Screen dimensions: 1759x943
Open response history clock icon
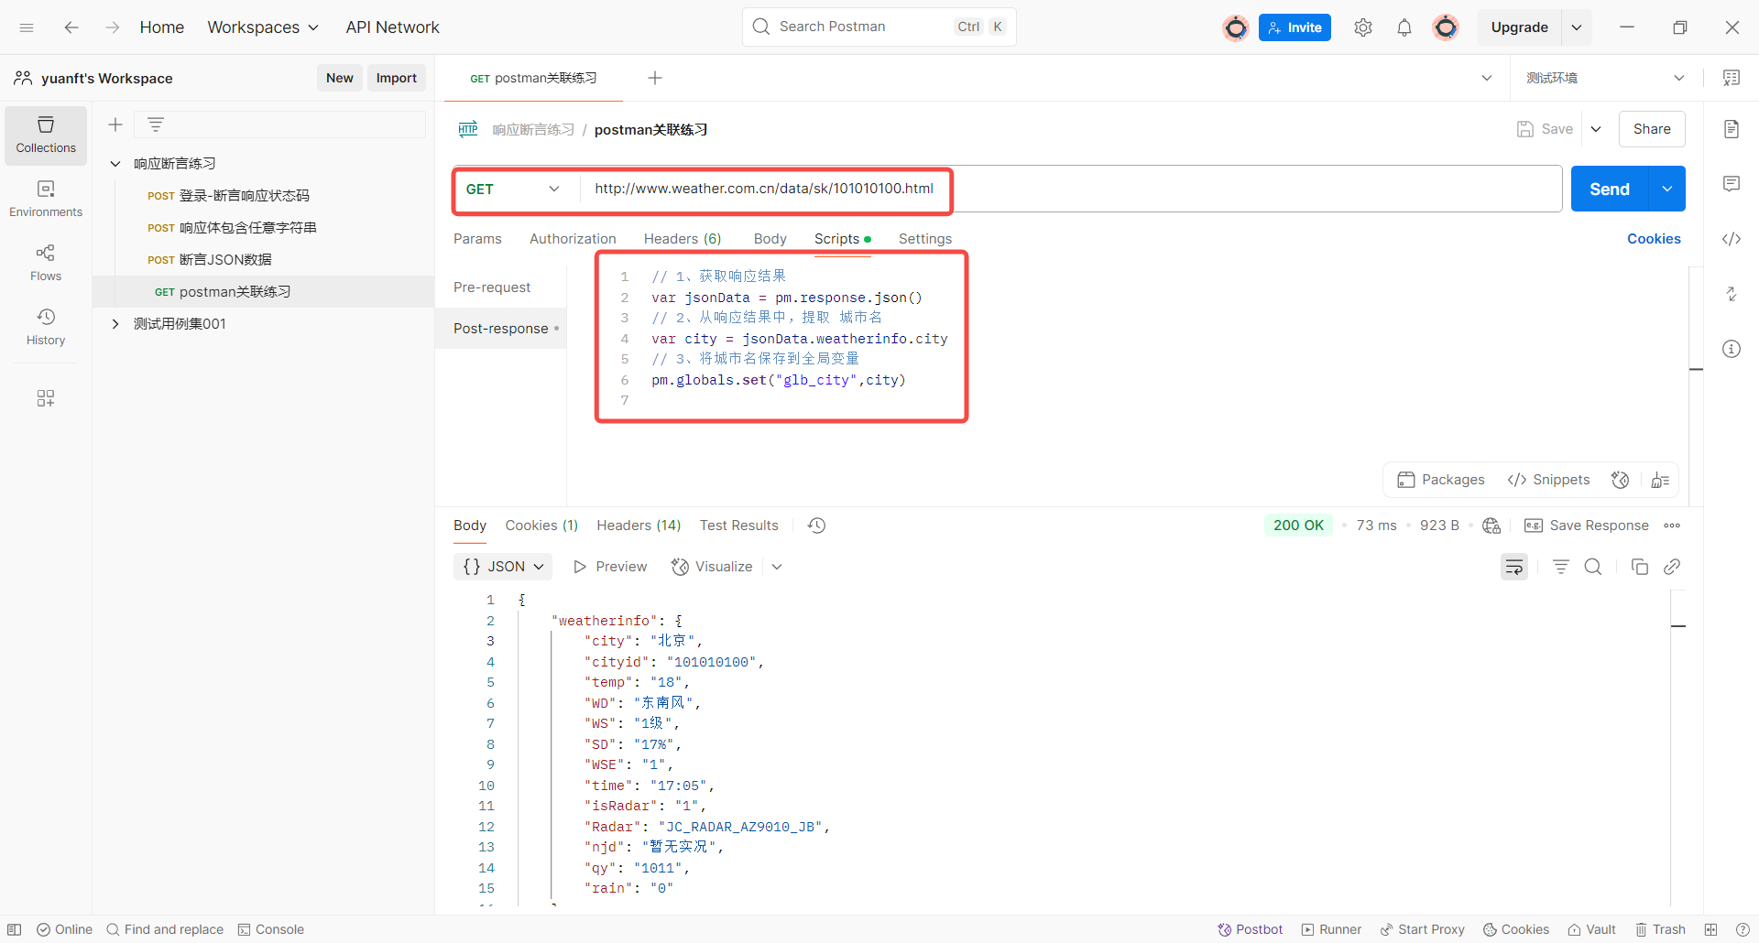pyautogui.click(x=817, y=526)
